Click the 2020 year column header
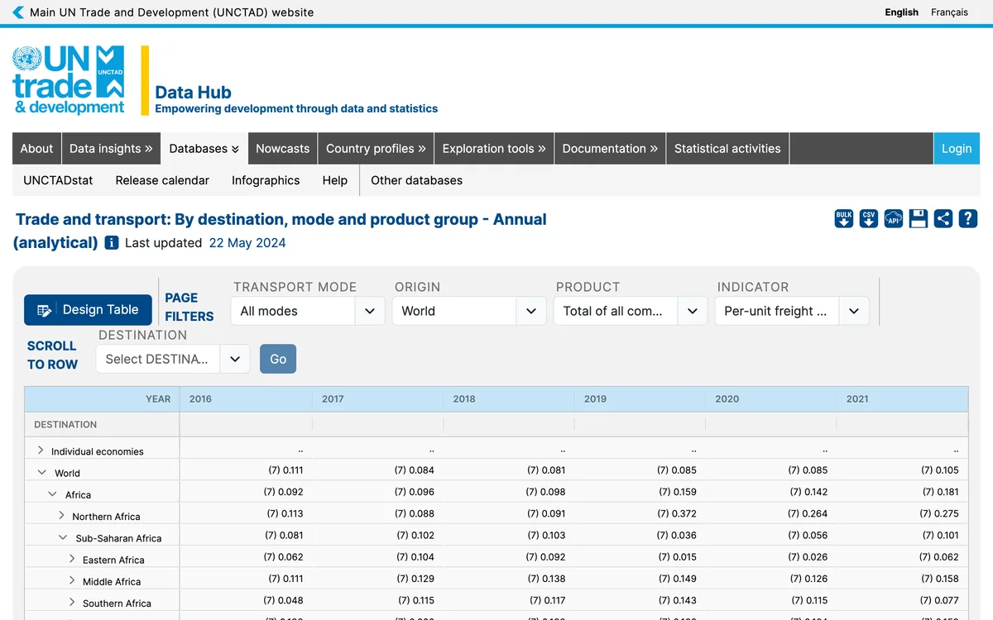This screenshot has width=993, height=620. tap(727, 398)
